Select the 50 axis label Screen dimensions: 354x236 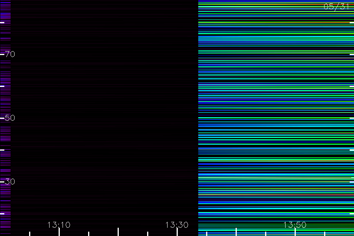tap(10, 118)
